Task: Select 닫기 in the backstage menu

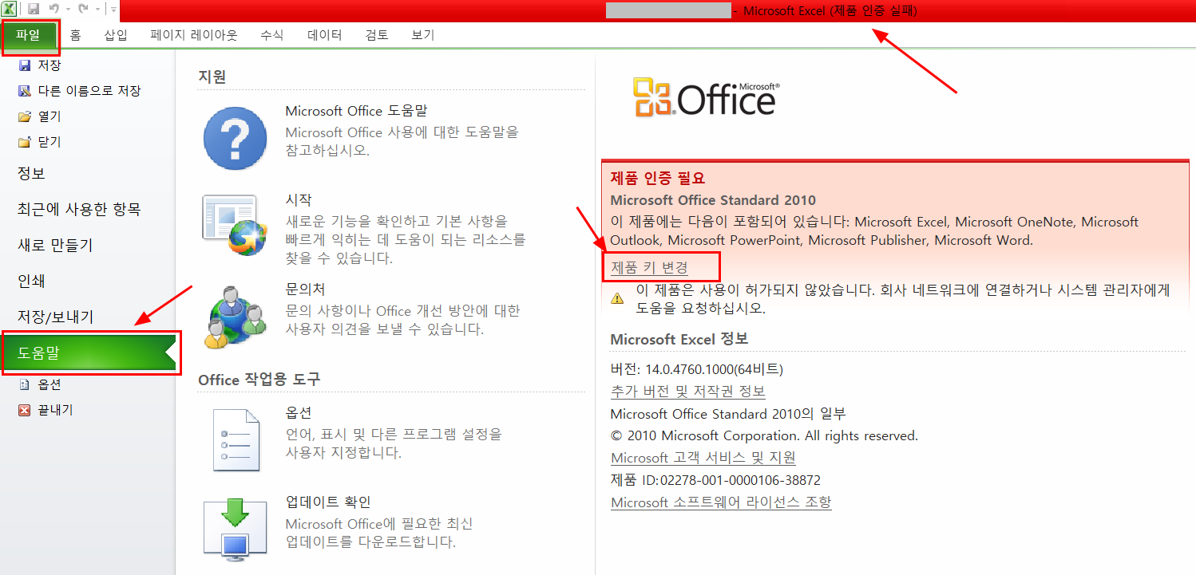Action: (50, 142)
